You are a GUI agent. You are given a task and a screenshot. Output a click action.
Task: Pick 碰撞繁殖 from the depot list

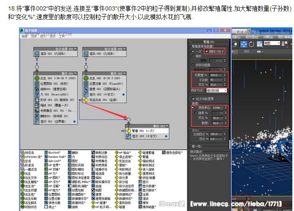click(146, 152)
